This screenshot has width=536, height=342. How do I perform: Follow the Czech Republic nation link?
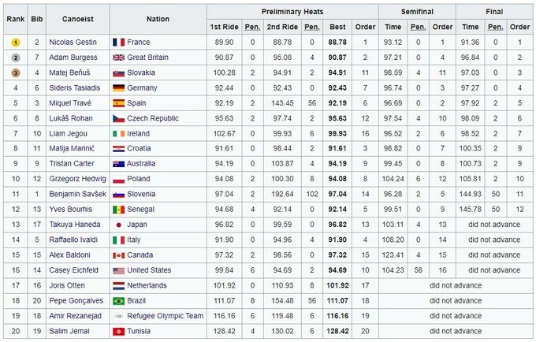tap(154, 118)
